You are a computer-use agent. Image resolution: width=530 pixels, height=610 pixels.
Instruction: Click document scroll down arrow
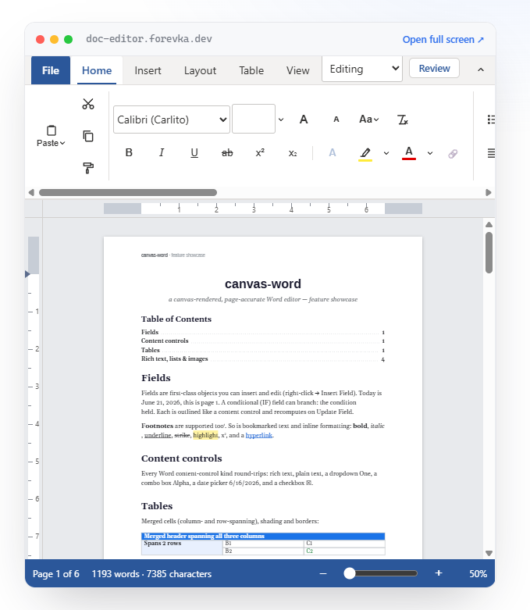coord(489,553)
